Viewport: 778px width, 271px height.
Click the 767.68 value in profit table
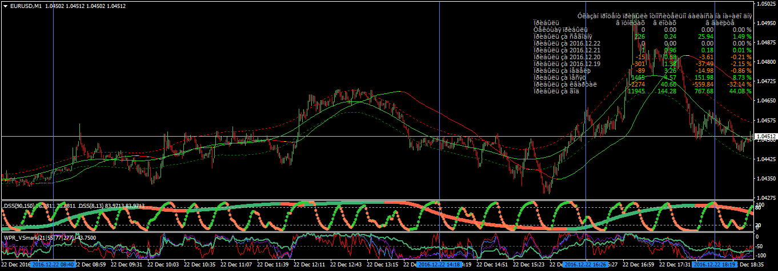(703, 91)
